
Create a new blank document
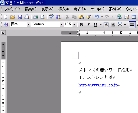(6, 17)
